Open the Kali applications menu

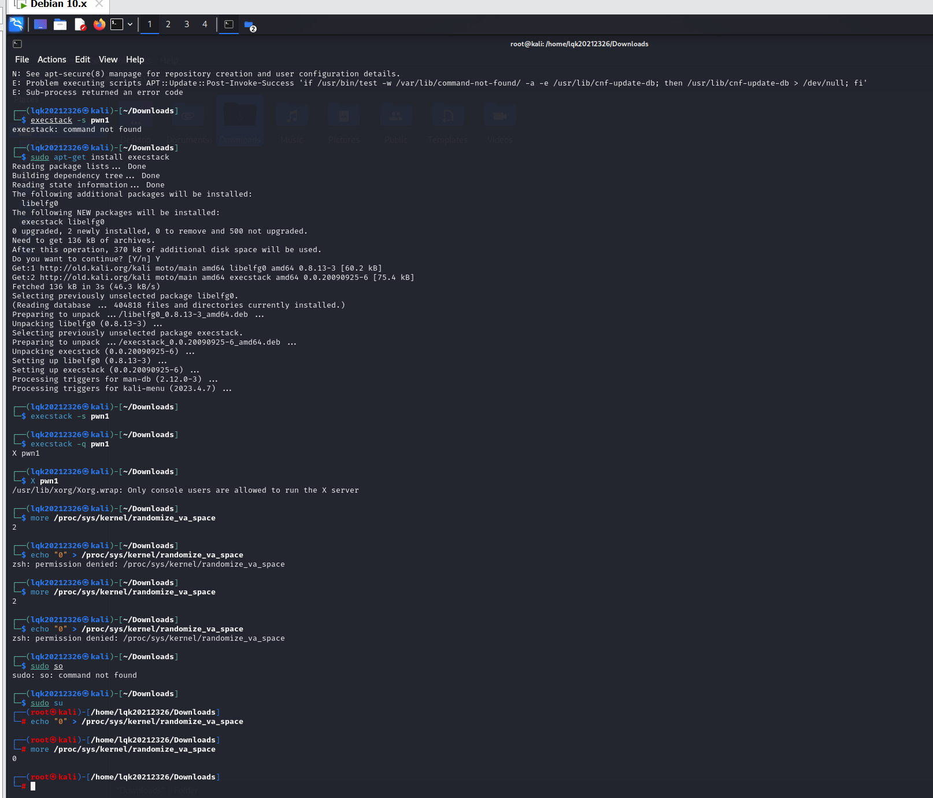(16, 24)
